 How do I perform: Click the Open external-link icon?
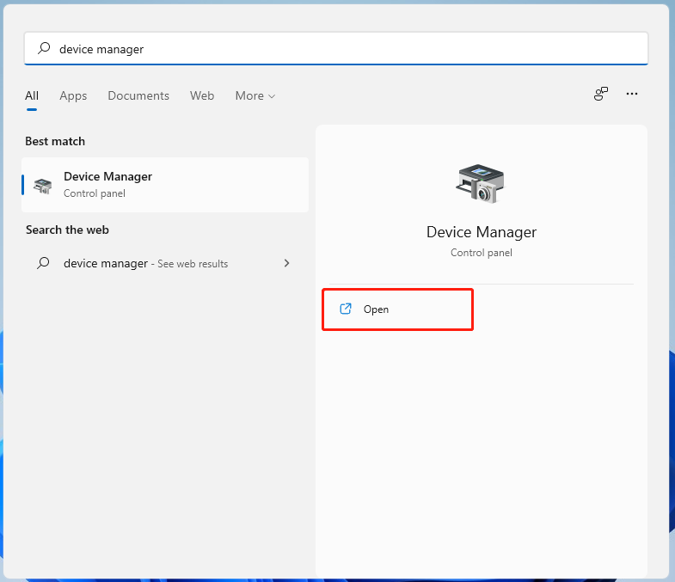click(x=346, y=309)
